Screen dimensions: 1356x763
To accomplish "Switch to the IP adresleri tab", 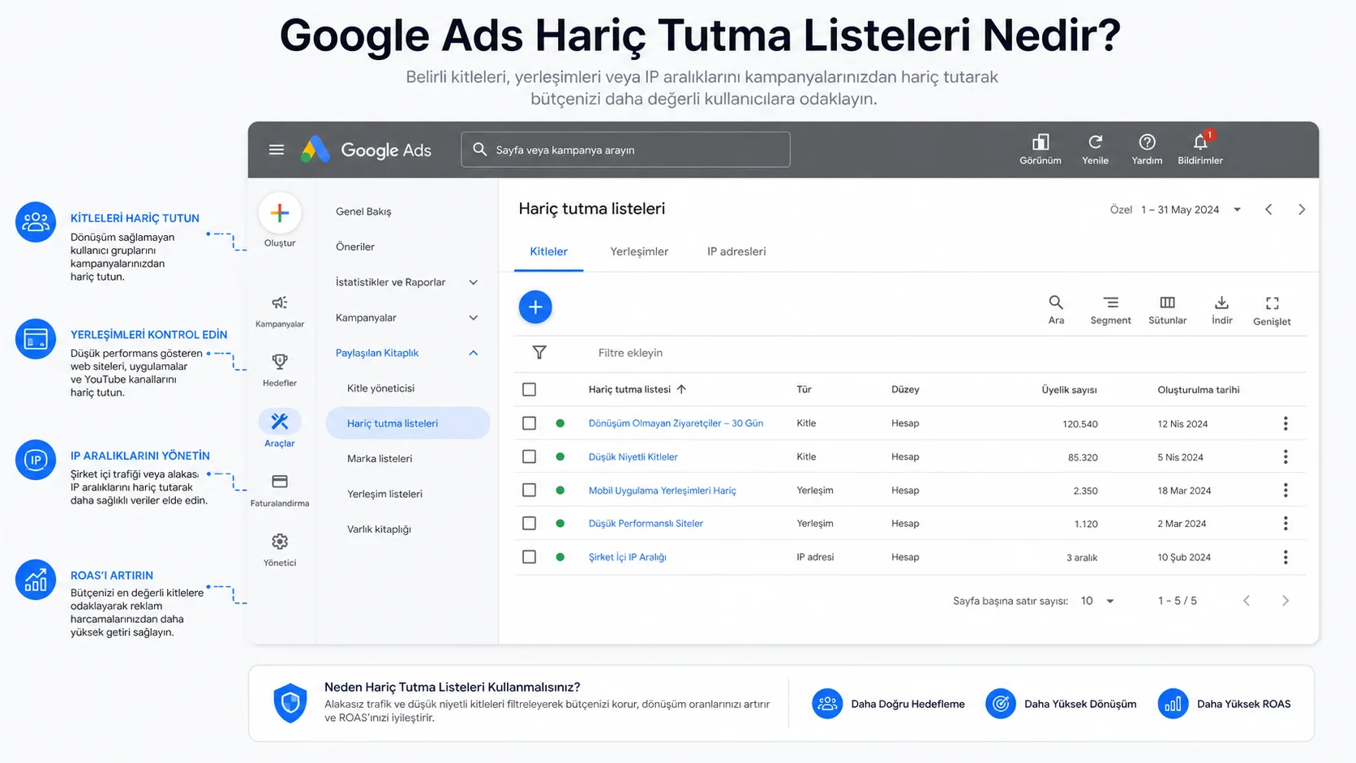I will (x=736, y=251).
